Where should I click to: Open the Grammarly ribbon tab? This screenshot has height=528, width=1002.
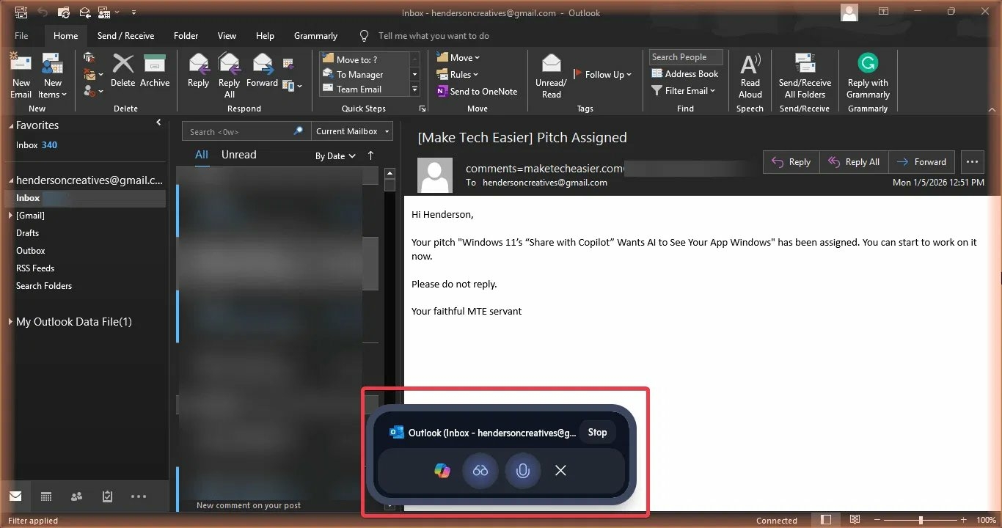pyautogui.click(x=315, y=35)
